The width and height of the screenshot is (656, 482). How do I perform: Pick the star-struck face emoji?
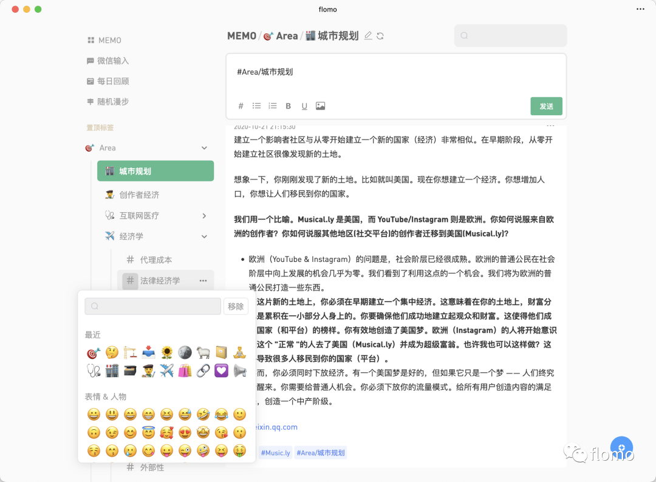pyautogui.click(x=203, y=433)
